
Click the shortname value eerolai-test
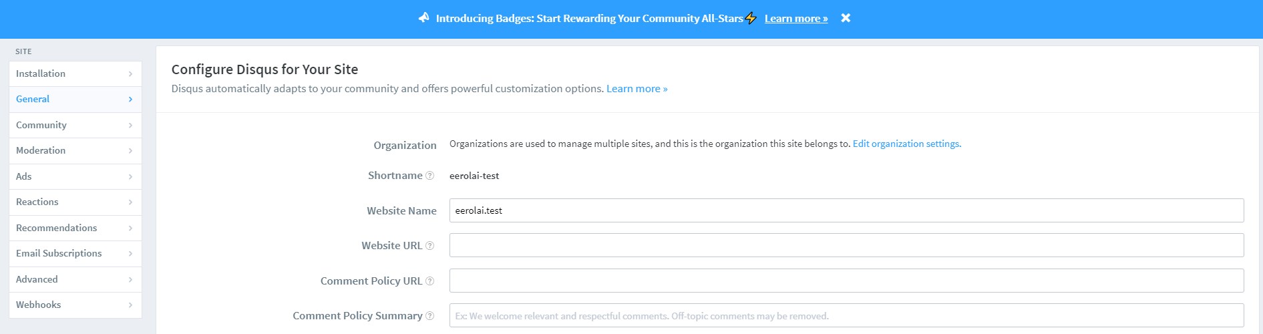pyautogui.click(x=474, y=176)
